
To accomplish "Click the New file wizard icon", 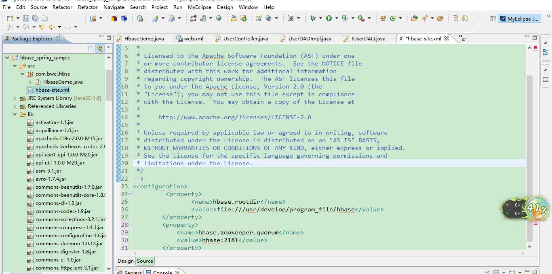I will 10,18.
